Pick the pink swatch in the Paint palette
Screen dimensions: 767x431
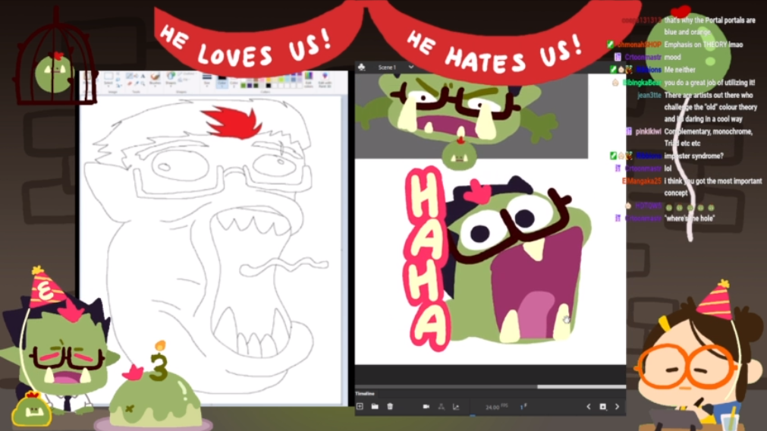click(262, 80)
